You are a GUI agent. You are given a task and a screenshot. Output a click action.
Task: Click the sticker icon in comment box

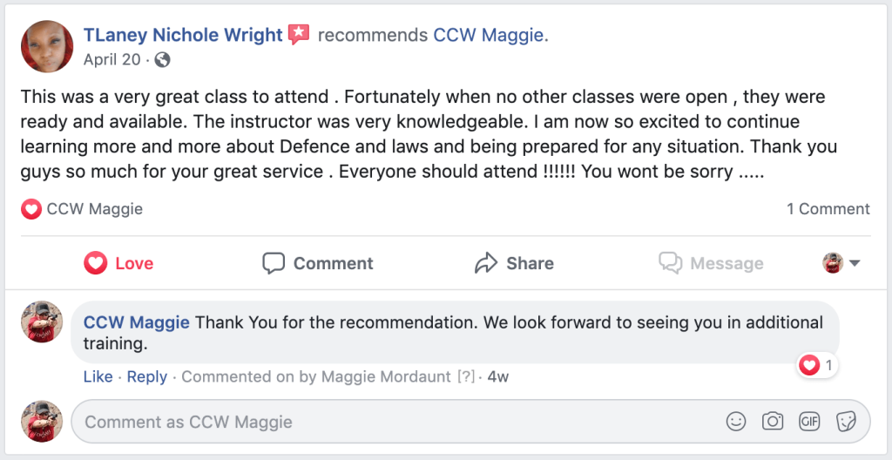coord(846,422)
